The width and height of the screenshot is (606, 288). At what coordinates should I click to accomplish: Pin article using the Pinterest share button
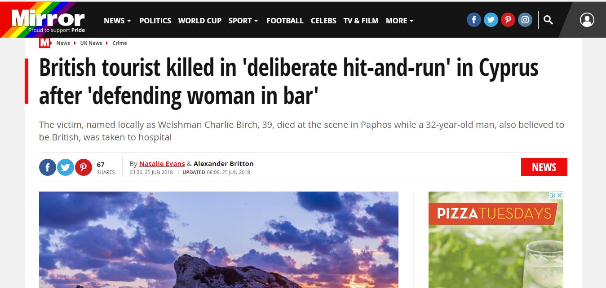click(84, 167)
